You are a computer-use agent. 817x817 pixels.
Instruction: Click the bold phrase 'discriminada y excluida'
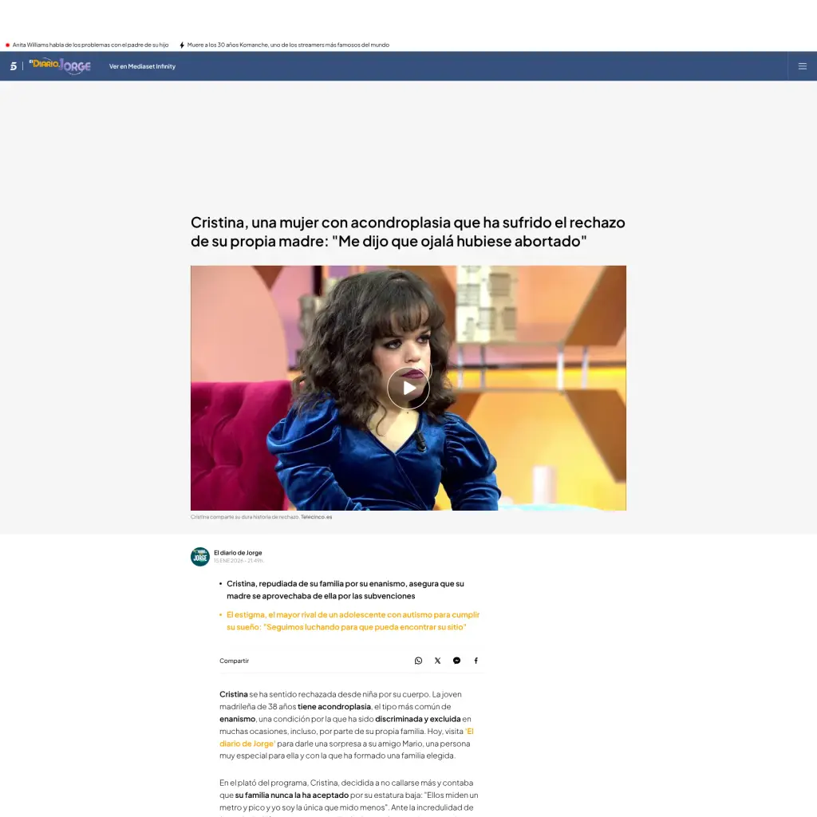418,719
